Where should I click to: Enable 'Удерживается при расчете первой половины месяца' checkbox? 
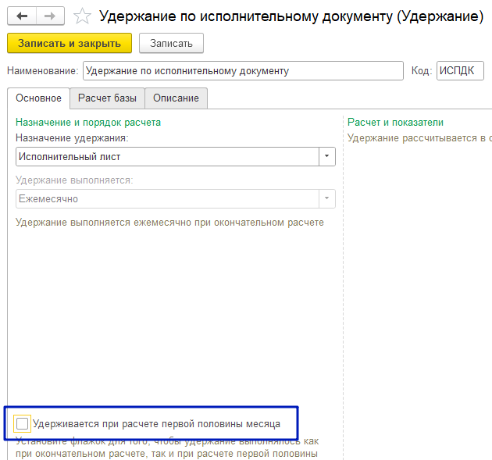pos(23,424)
